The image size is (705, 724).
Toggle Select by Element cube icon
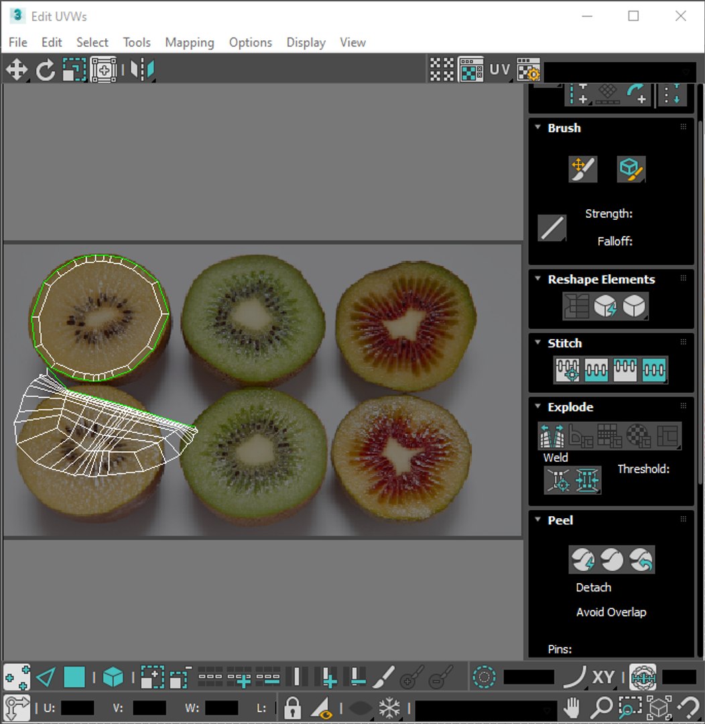(x=113, y=678)
